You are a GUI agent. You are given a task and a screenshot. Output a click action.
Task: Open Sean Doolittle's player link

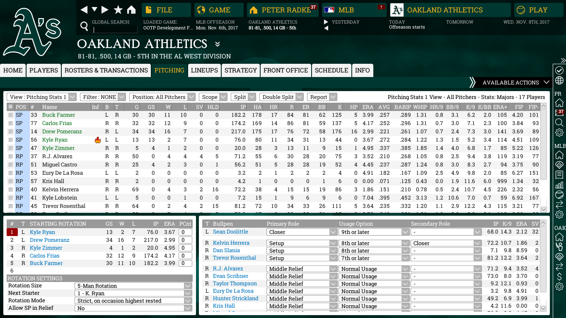point(230,232)
